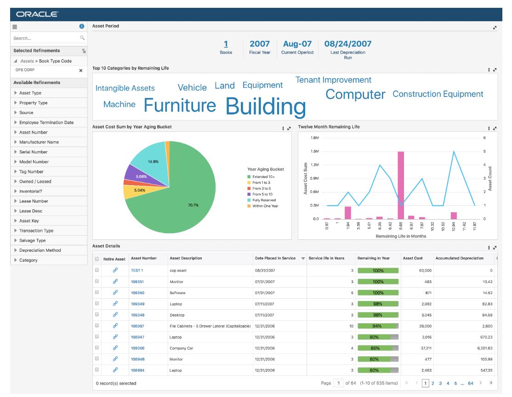
Task: Select the checkbox on the TEST 1 row
Action: 97,271
